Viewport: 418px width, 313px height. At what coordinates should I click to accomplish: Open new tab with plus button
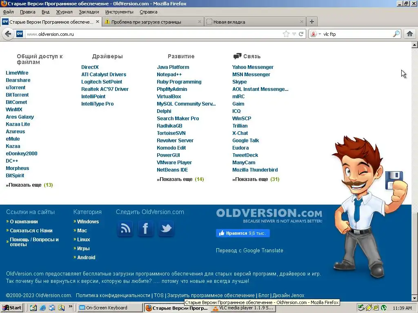pos(311,22)
